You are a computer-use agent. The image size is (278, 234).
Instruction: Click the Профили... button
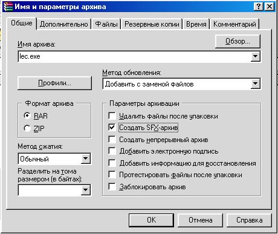tap(54, 83)
